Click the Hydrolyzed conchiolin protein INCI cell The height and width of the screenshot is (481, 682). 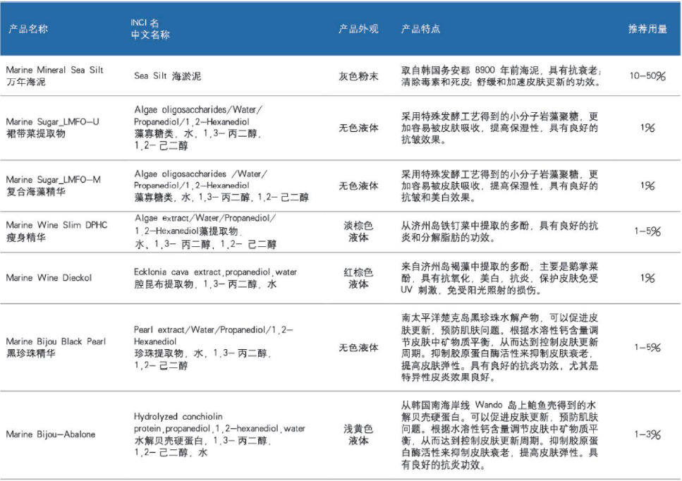[219, 434]
